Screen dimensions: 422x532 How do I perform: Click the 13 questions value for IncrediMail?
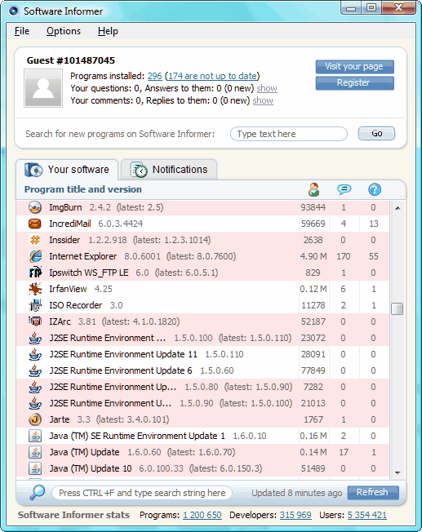(x=374, y=224)
